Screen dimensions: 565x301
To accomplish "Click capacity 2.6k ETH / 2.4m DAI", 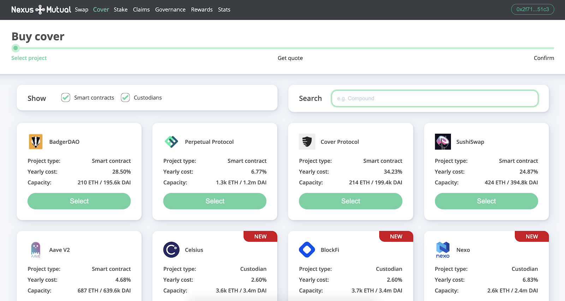I will 513,290.
